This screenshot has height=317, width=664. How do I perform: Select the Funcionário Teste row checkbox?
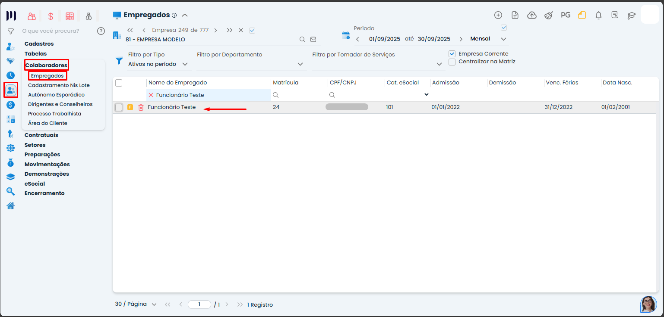pos(119,107)
